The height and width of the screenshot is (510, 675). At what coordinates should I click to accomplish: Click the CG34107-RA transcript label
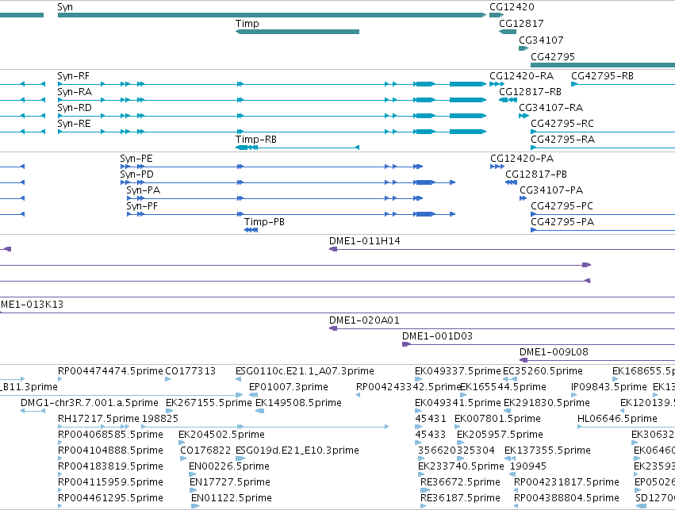551,108
